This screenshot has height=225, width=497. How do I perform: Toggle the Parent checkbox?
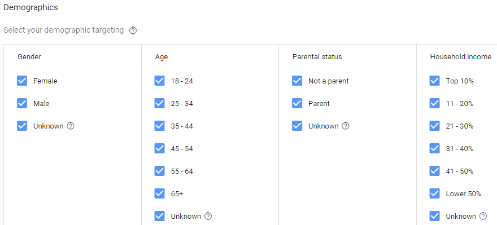(297, 104)
